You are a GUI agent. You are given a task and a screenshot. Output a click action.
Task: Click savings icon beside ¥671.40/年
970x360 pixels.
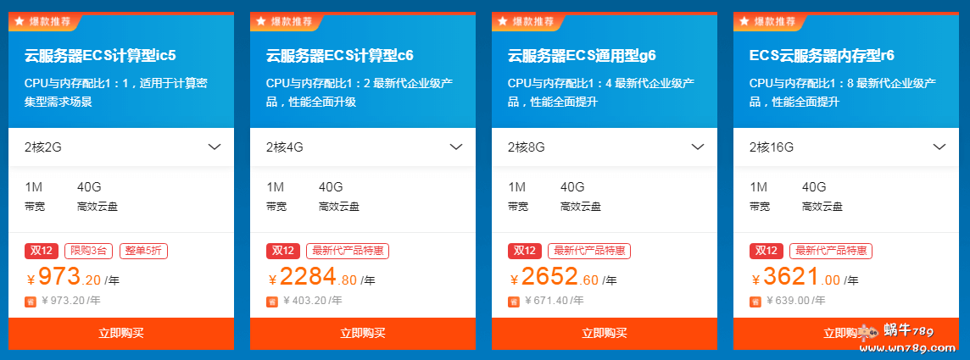click(x=514, y=301)
